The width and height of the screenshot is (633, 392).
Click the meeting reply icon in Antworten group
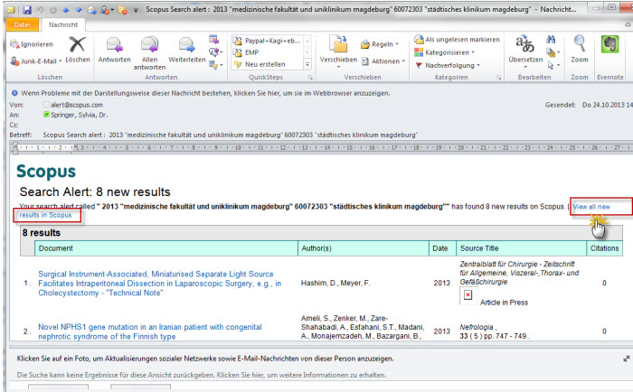[x=213, y=40]
